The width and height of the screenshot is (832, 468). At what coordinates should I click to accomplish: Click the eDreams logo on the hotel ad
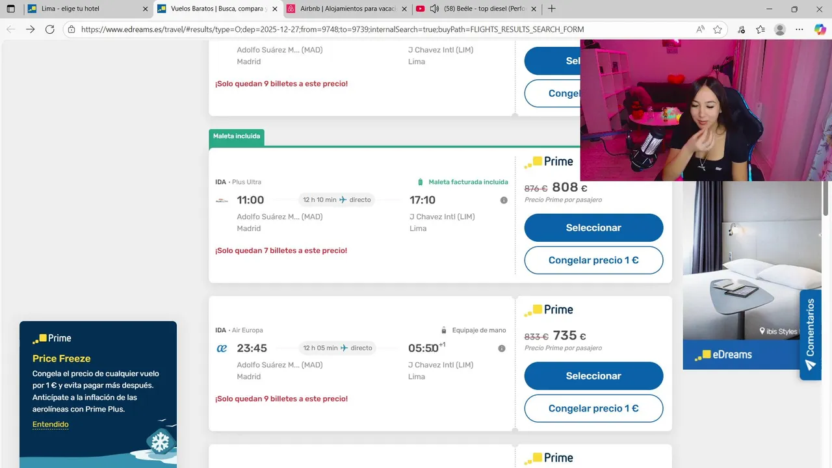tap(723, 355)
